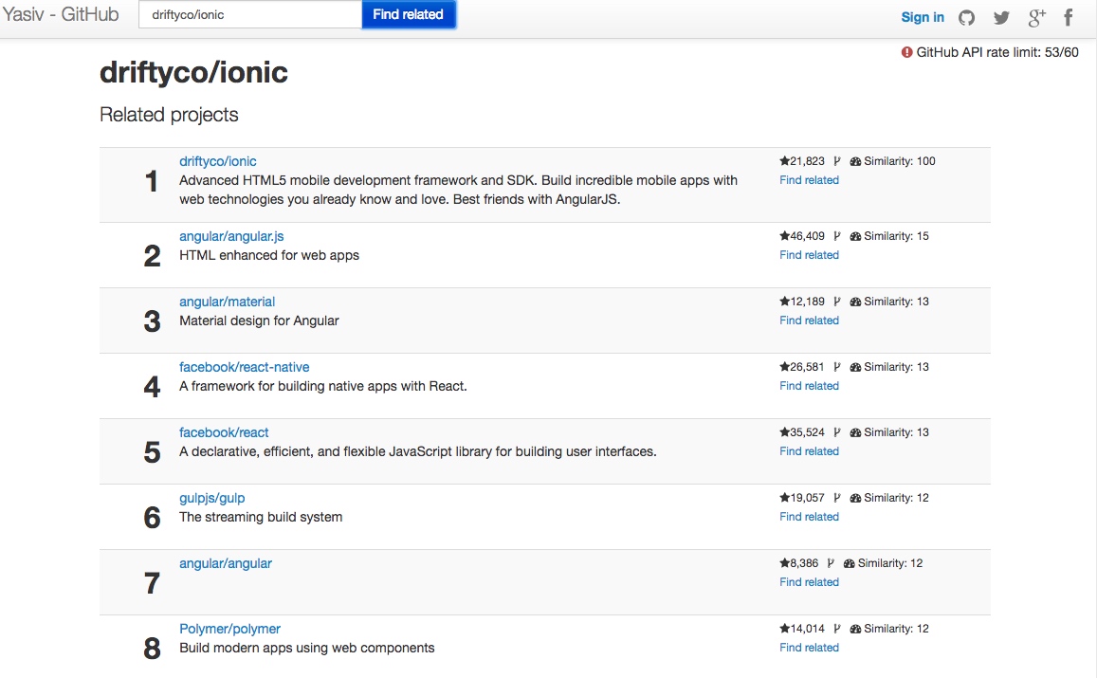
Task: Open the Yasiv - GitHub home link
Action: [60, 14]
